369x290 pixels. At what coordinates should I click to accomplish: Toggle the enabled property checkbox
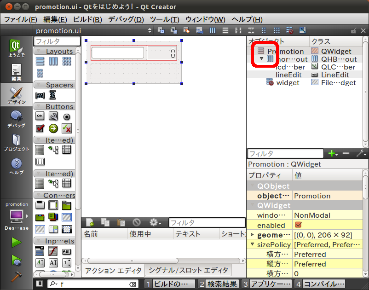298,225
